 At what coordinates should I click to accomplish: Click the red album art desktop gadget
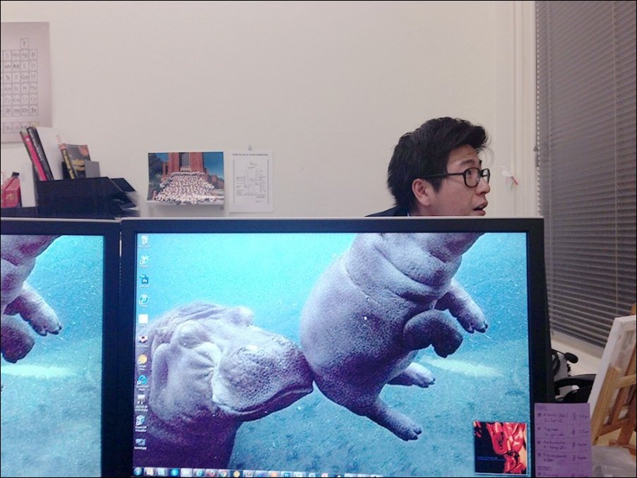click(500, 447)
